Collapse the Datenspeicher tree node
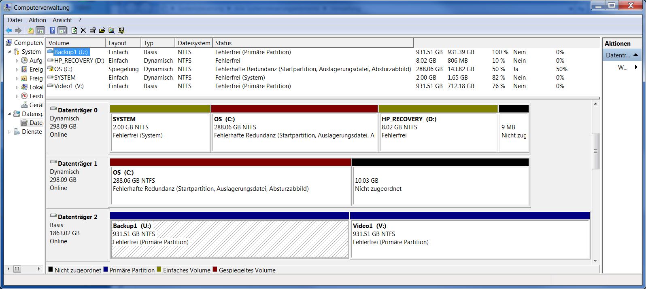The width and height of the screenshot is (646, 289). coord(10,114)
